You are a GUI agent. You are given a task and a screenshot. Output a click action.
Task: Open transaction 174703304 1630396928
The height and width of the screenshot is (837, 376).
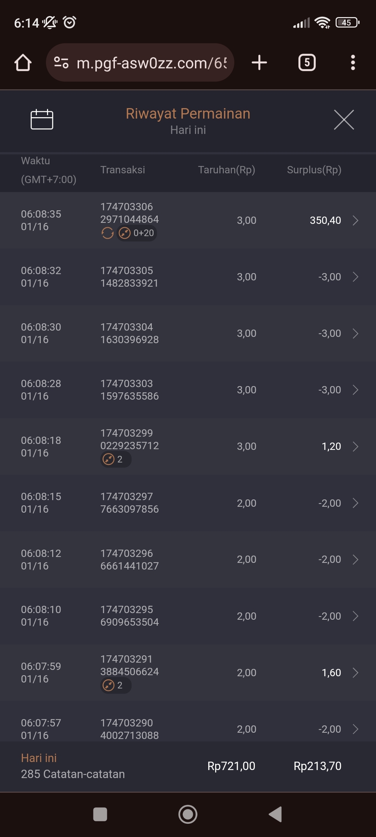[130, 333]
